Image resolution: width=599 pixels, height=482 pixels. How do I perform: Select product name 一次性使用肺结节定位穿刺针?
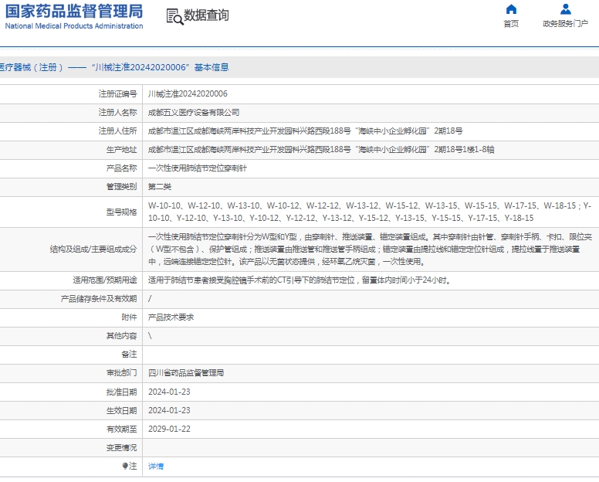pyautogui.click(x=198, y=168)
